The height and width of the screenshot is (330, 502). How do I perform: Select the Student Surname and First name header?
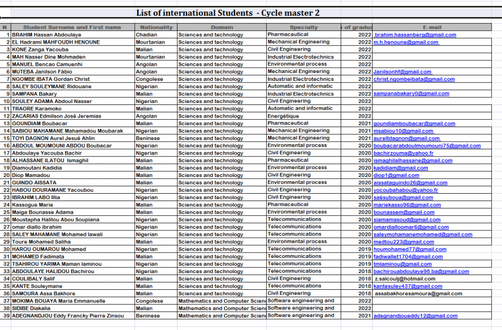pos(73,27)
